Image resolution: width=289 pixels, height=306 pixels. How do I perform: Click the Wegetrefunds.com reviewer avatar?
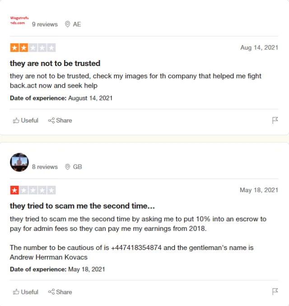click(19, 20)
